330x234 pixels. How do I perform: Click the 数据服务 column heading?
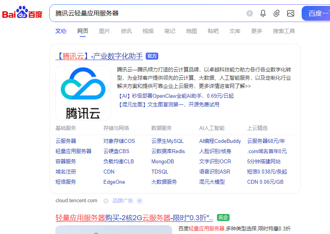(x=161, y=128)
